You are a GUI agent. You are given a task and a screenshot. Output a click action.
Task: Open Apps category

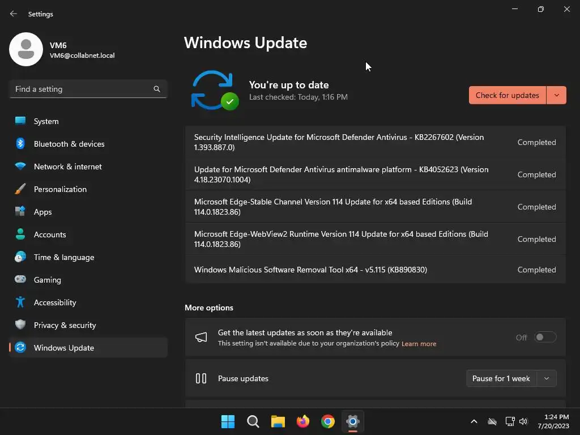[88, 212]
